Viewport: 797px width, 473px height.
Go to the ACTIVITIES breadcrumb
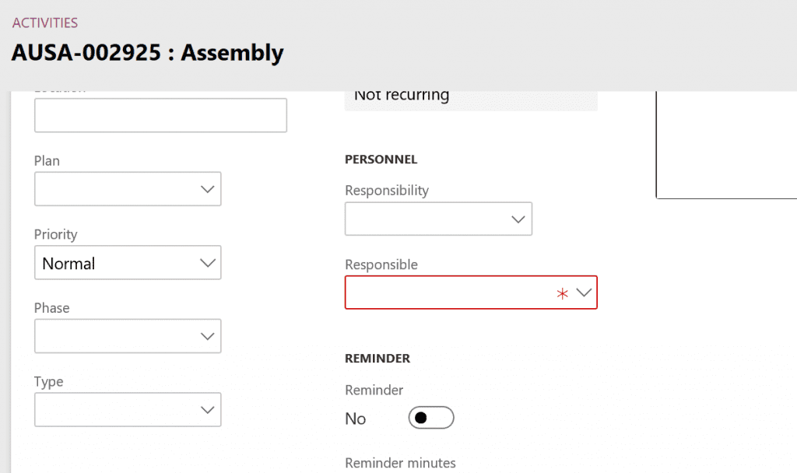coord(45,23)
